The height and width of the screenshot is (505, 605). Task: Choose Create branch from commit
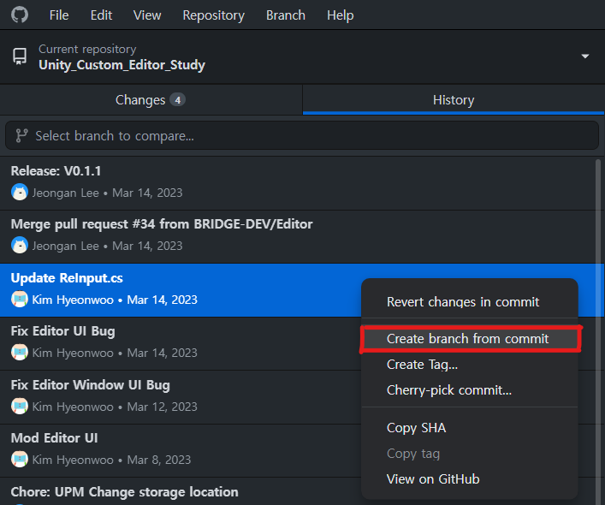469,339
